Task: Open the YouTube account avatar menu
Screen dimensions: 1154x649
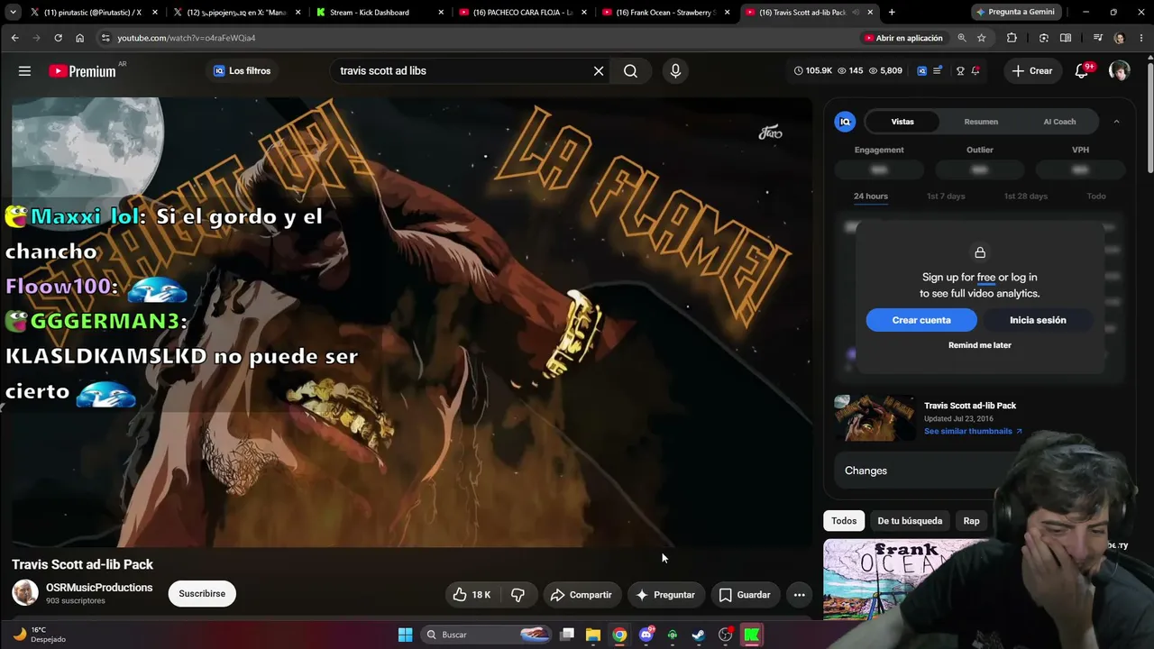Action: pos(1119,71)
